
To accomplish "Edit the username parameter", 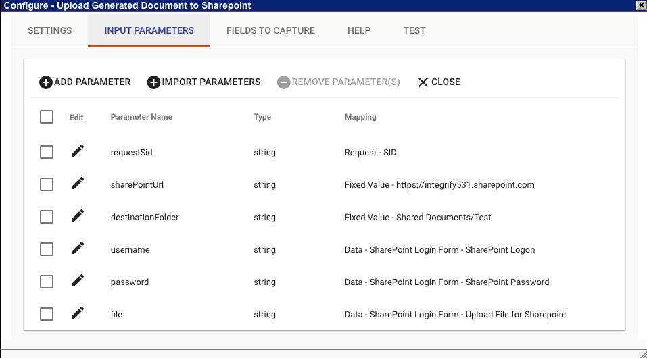I will coord(78,249).
